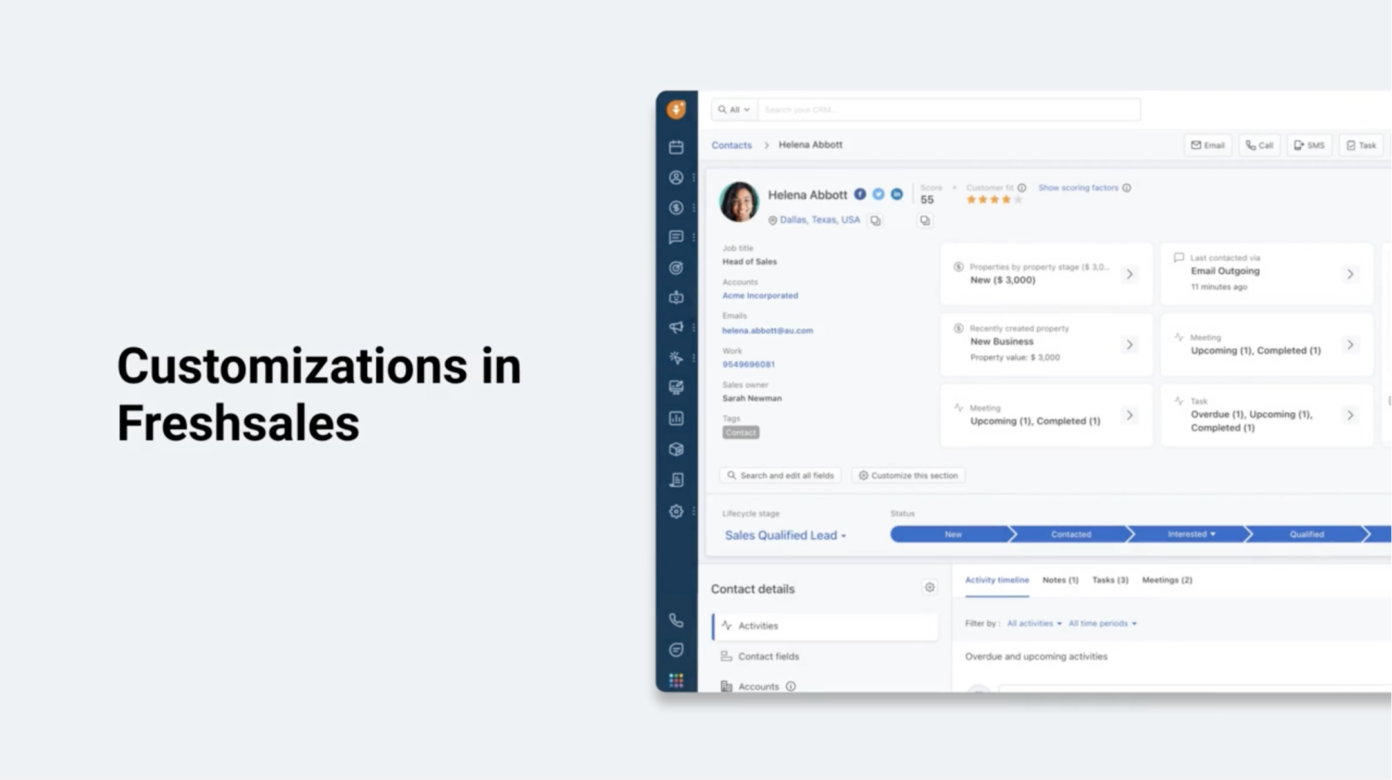Expand the search scope All dropdown
The image size is (1392, 780).
point(733,109)
